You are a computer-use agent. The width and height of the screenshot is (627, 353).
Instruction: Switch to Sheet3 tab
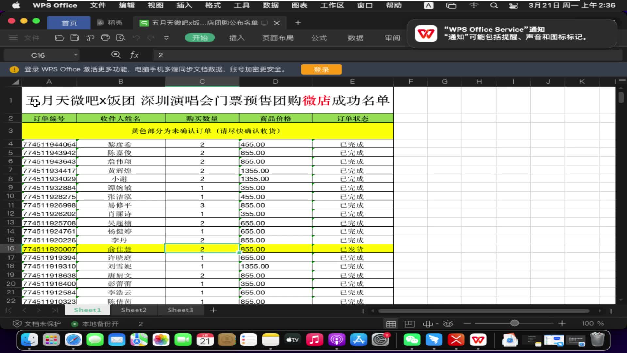pos(180,310)
